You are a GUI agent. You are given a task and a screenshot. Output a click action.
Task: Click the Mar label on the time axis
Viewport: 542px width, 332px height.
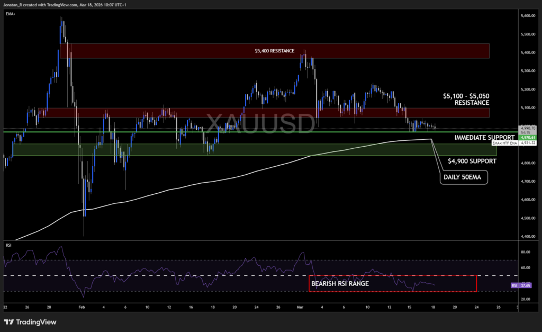point(300,306)
